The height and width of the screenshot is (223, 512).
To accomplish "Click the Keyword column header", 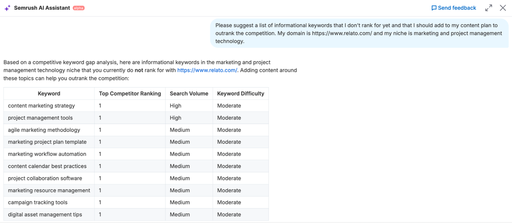I will click(49, 94).
